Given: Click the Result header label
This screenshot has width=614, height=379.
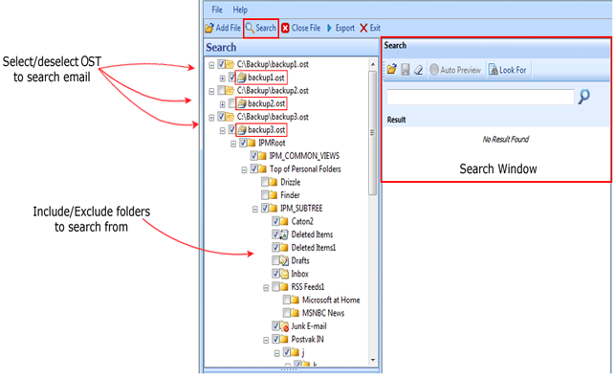Looking at the screenshot, I should point(396,120).
